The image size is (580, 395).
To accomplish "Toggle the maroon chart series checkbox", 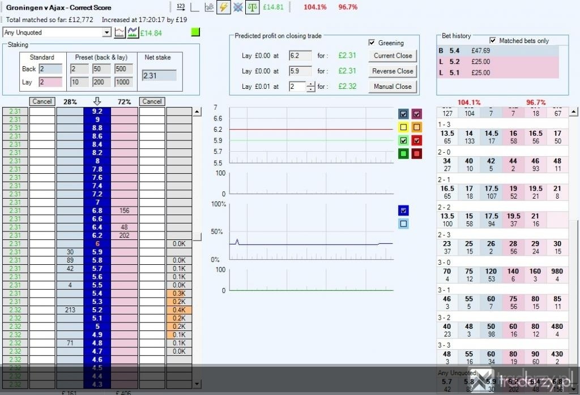I will point(416,114).
